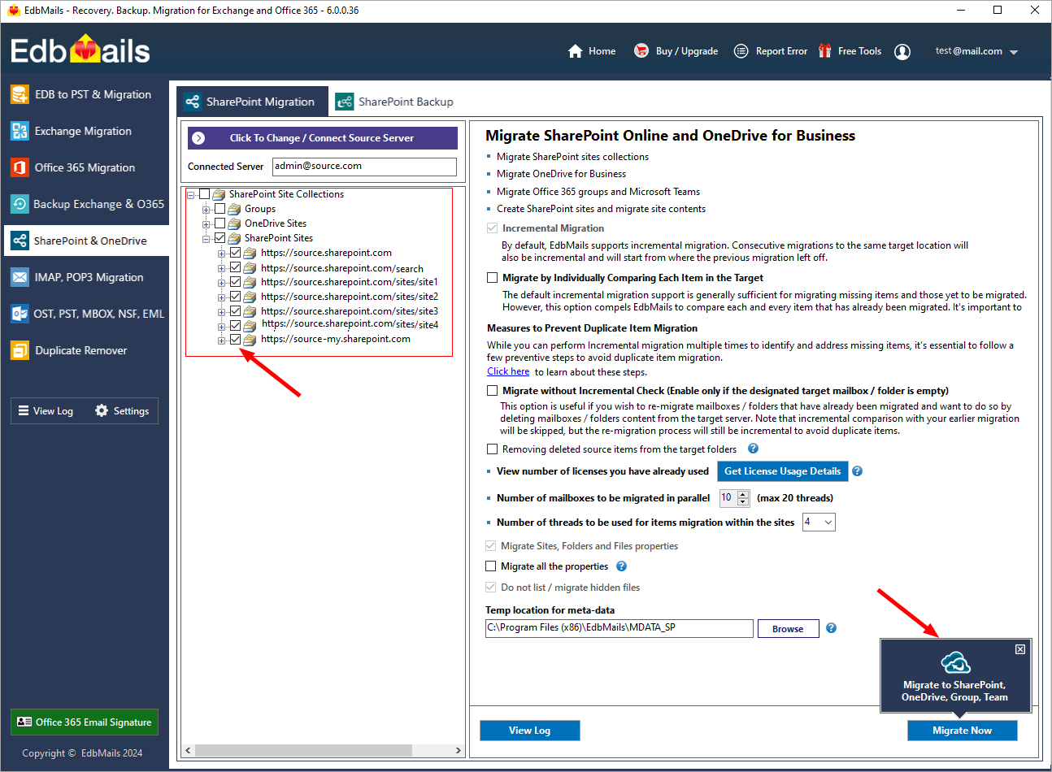The image size is (1052, 772).
Task: Click the Temp location path field
Action: pyautogui.click(x=619, y=628)
